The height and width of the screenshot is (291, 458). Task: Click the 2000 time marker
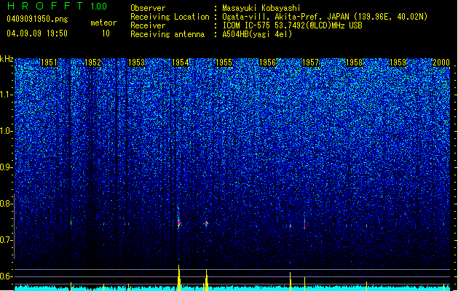(x=441, y=63)
